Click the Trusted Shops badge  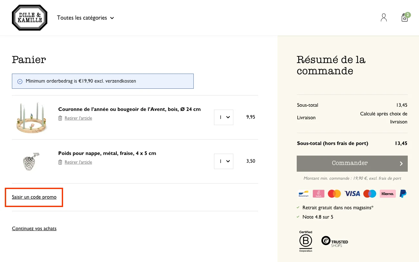[x=335, y=241]
